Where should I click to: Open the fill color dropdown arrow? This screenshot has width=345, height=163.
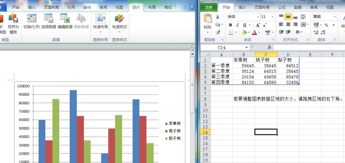coord(249,32)
